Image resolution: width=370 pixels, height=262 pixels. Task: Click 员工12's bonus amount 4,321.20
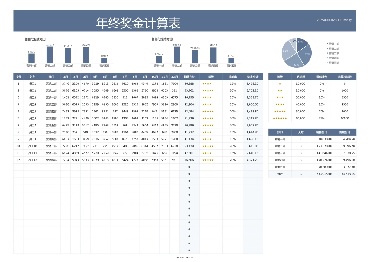coord(252,159)
